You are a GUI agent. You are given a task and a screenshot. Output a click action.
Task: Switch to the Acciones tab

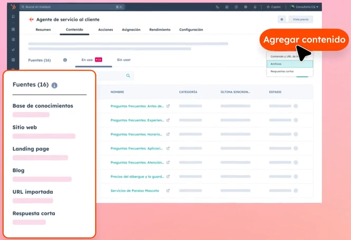point(105,30)
